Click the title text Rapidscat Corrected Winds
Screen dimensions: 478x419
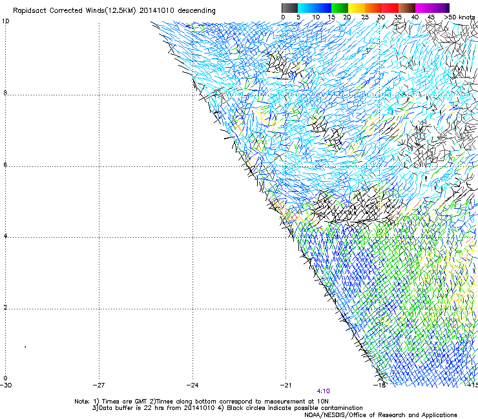coord(59,11)
